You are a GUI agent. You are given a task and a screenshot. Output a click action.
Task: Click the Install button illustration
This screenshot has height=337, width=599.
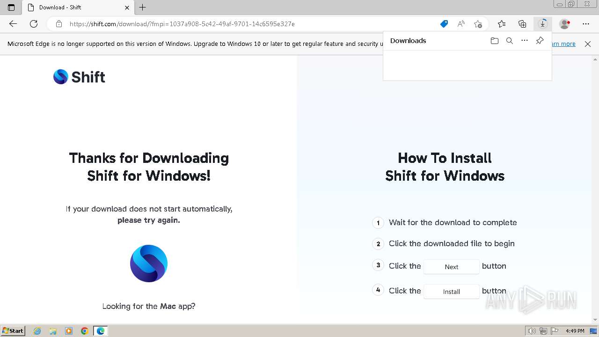[452, 292]
